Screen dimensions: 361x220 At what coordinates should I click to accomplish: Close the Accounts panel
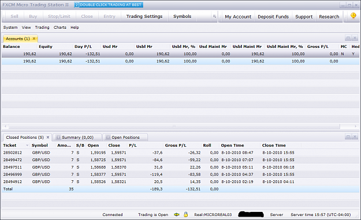355,38
